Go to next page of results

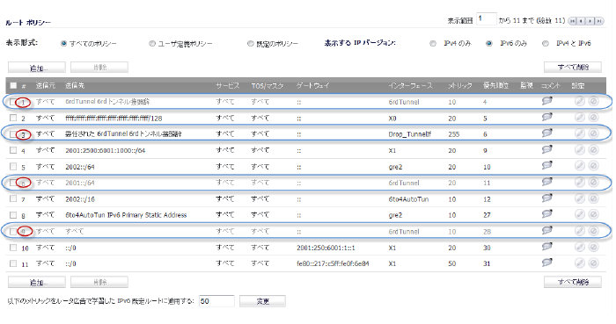[590, 21]
